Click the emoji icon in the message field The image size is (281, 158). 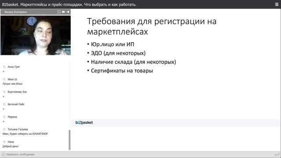[3, 154]
